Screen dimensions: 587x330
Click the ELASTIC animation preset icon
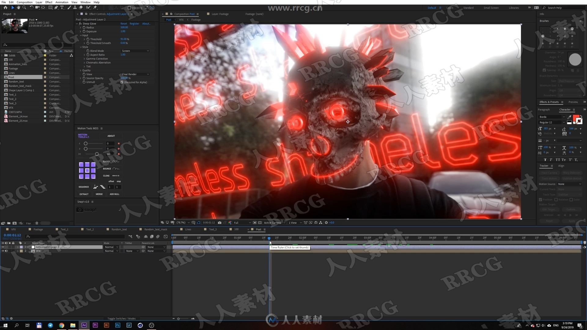point(116,162)
